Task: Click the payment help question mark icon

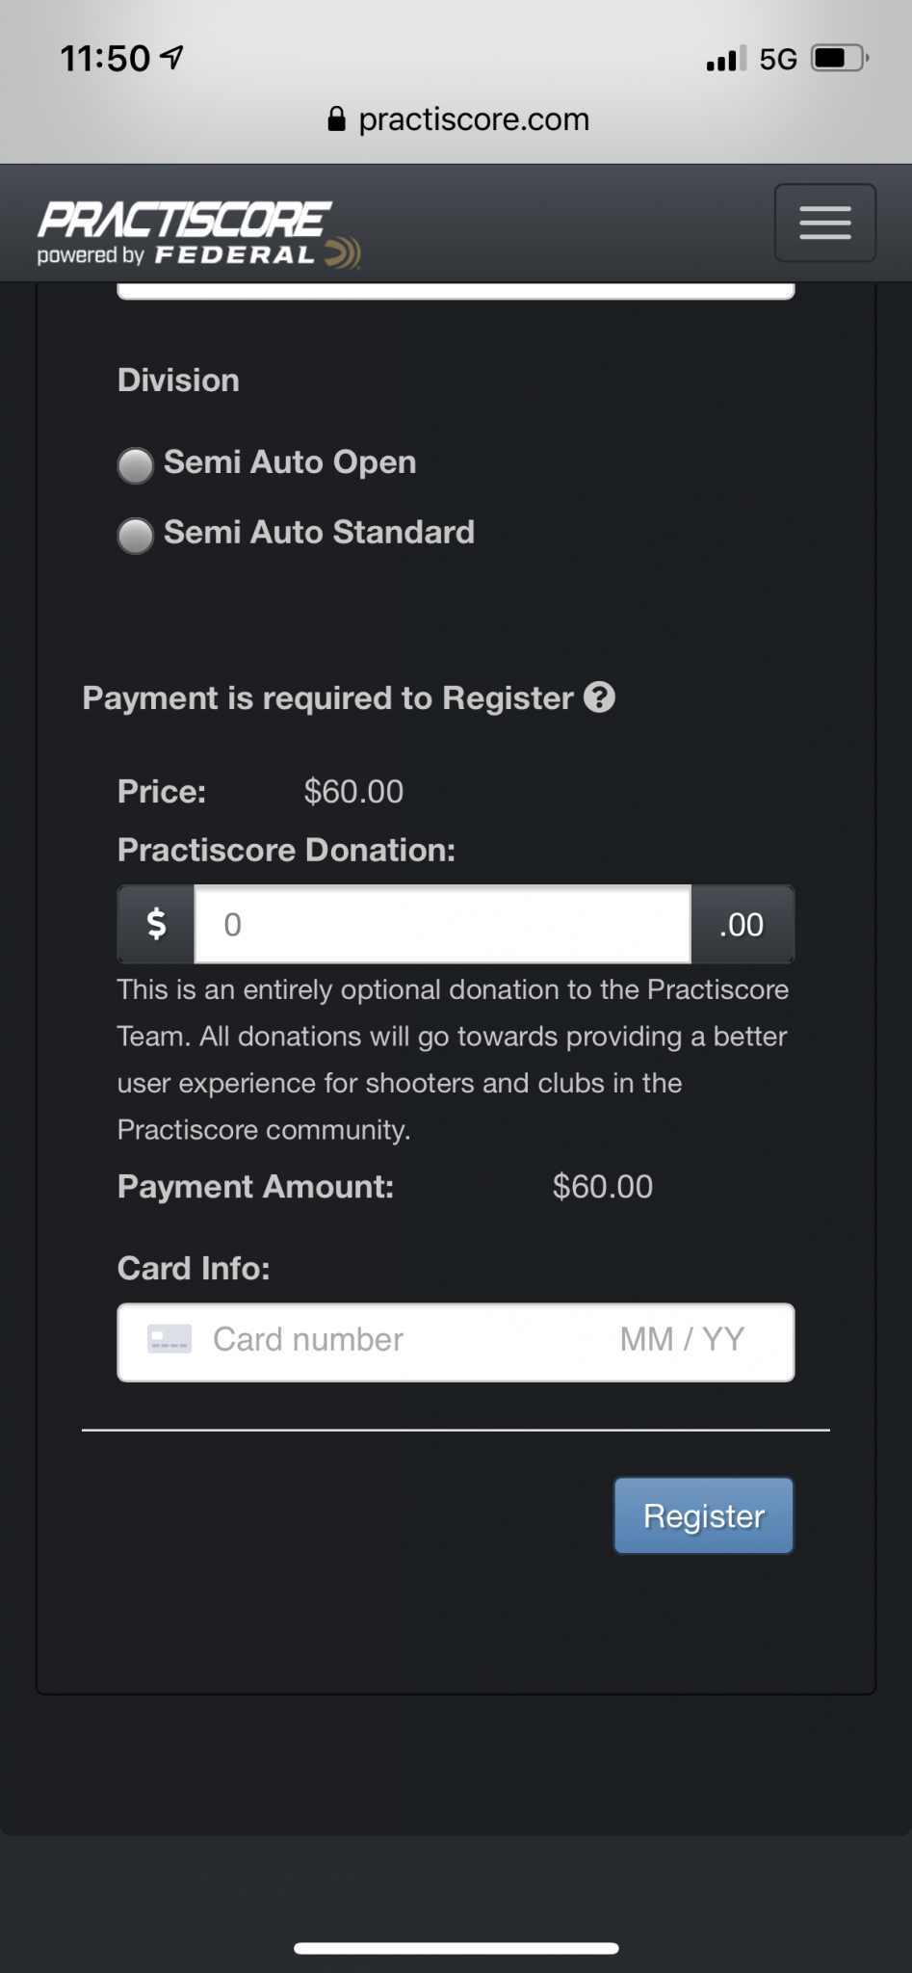Action: click(x=599, y=697)
